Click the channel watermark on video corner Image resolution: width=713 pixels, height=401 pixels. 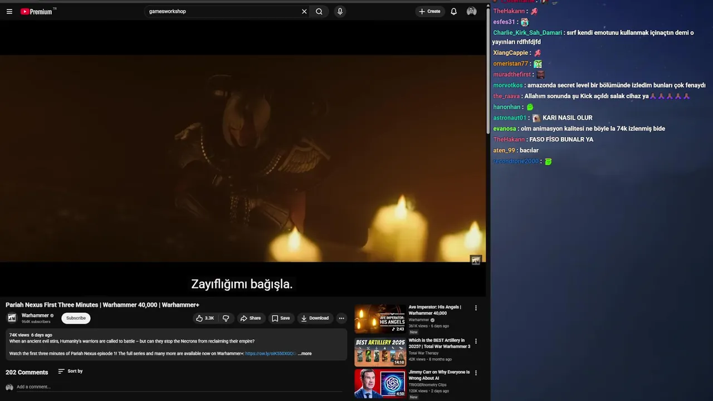tap(476, 260)
